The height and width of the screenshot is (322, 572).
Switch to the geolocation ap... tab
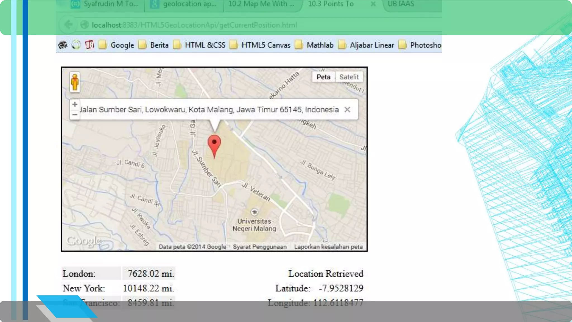184,4
